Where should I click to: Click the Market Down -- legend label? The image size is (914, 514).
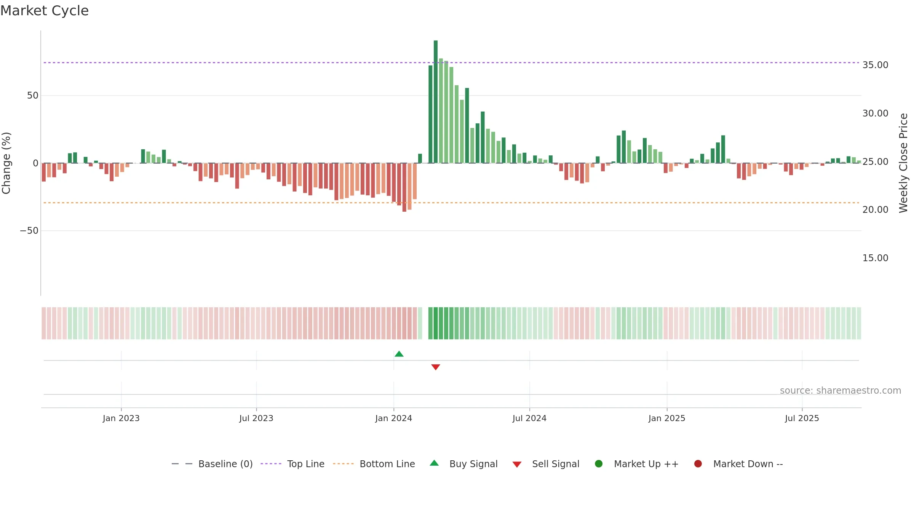pyautogui.click(x=748, y=464)
